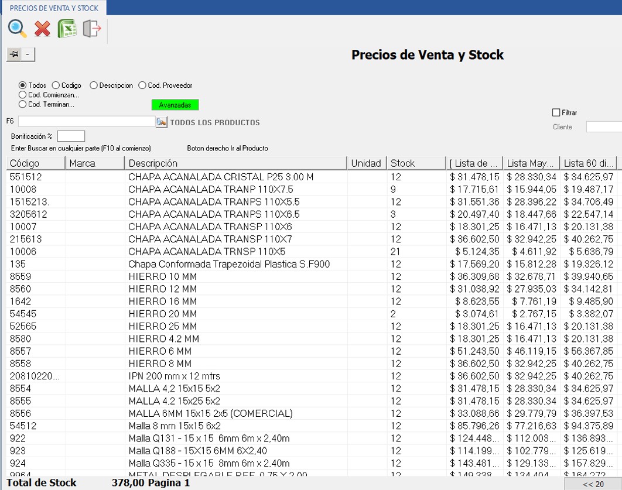Open the PRECIOS DE VENTA Y STOCK tab
Screen dimensions: 622x490
(x=54, y=8)
